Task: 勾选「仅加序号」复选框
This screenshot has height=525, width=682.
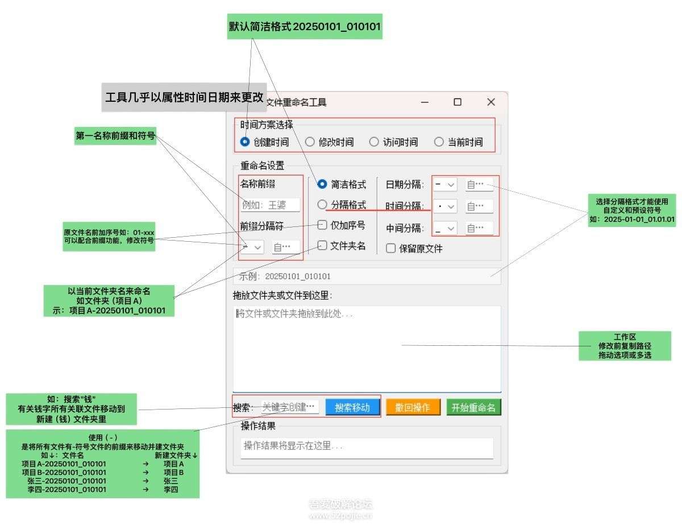Action: pyautogui.click(x=321, y=225)
